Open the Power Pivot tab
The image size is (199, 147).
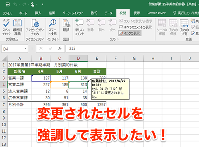(x=156, y=13)
